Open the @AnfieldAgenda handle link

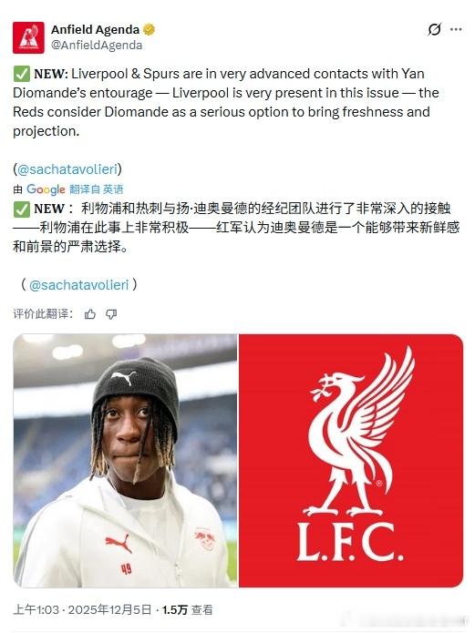[97, 45]
